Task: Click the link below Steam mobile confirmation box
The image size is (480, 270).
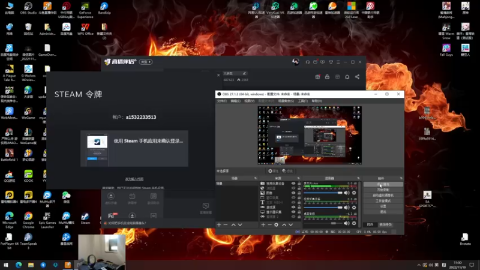Action: click(134, 179)
